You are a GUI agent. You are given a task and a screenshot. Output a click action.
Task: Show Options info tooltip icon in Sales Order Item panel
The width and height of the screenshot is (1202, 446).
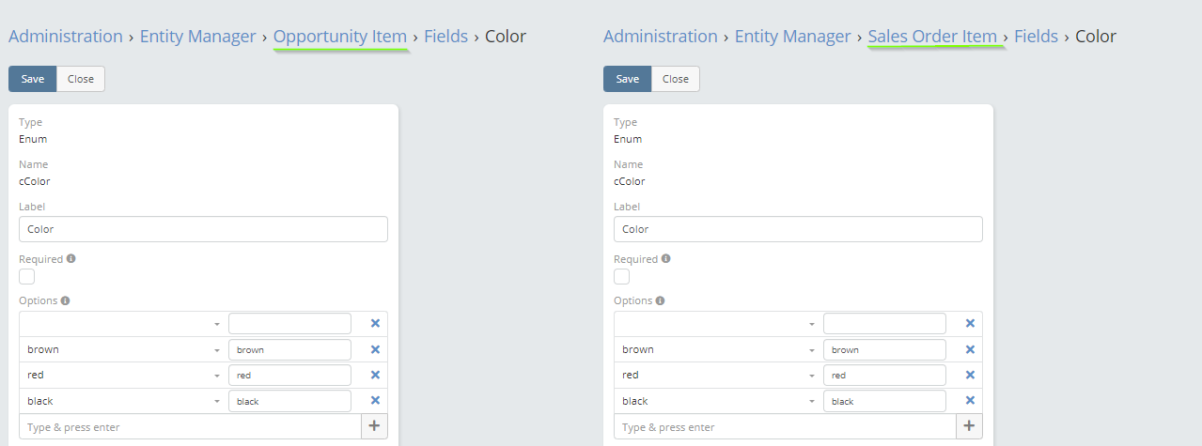[x=660, y=301]
